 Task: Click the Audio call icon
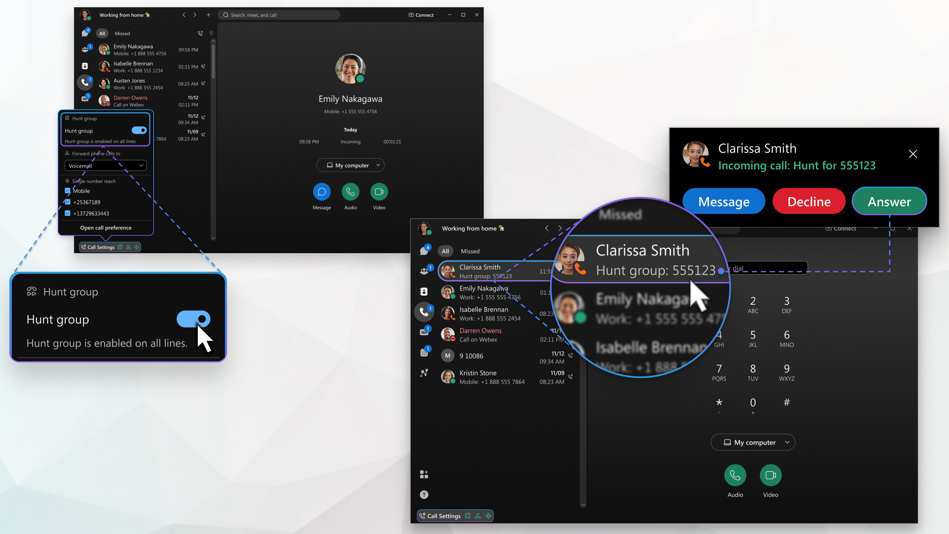(x=735, y=474)
